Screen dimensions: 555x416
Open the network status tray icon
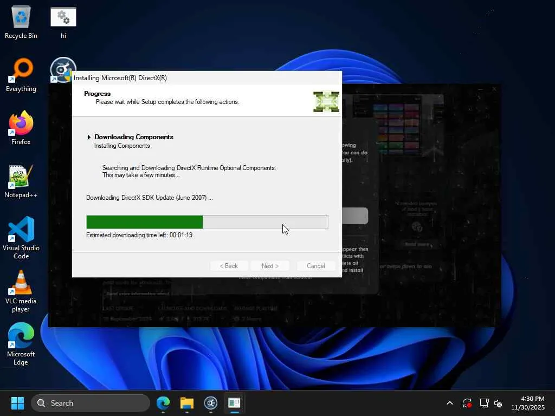[484, 403]
